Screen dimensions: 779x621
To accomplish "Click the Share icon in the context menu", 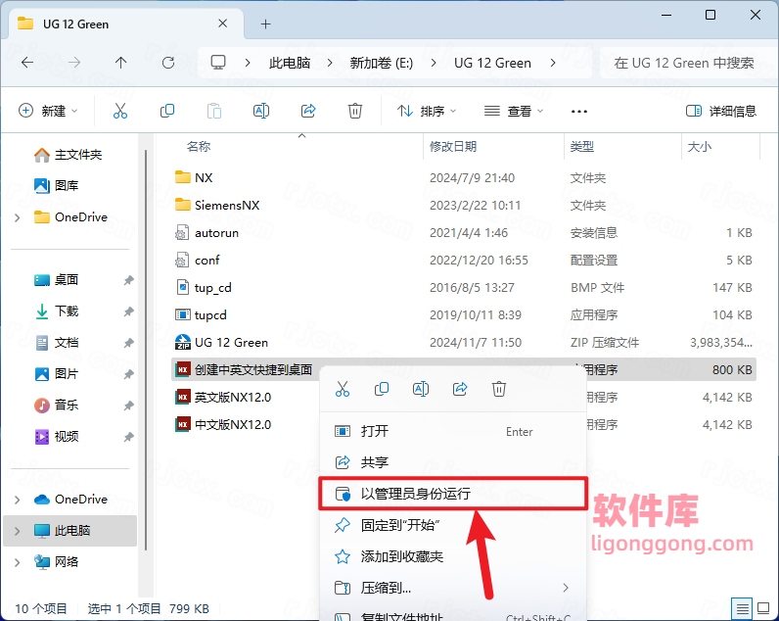I will [460, 389].
